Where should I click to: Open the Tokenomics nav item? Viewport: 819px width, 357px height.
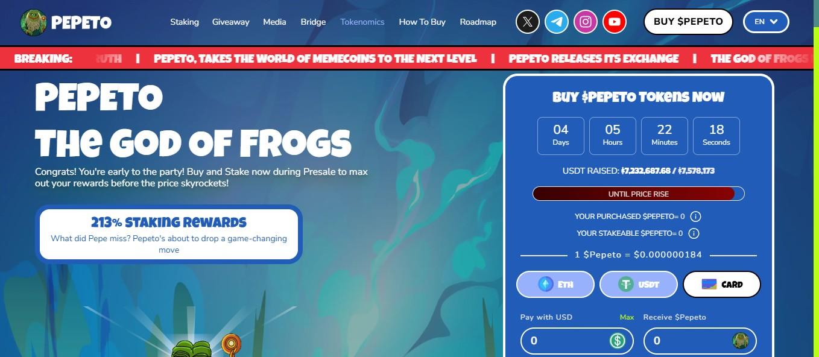tap(362, 22)
